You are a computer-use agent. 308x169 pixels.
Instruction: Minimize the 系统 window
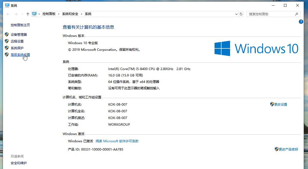[x=273, y=6]
